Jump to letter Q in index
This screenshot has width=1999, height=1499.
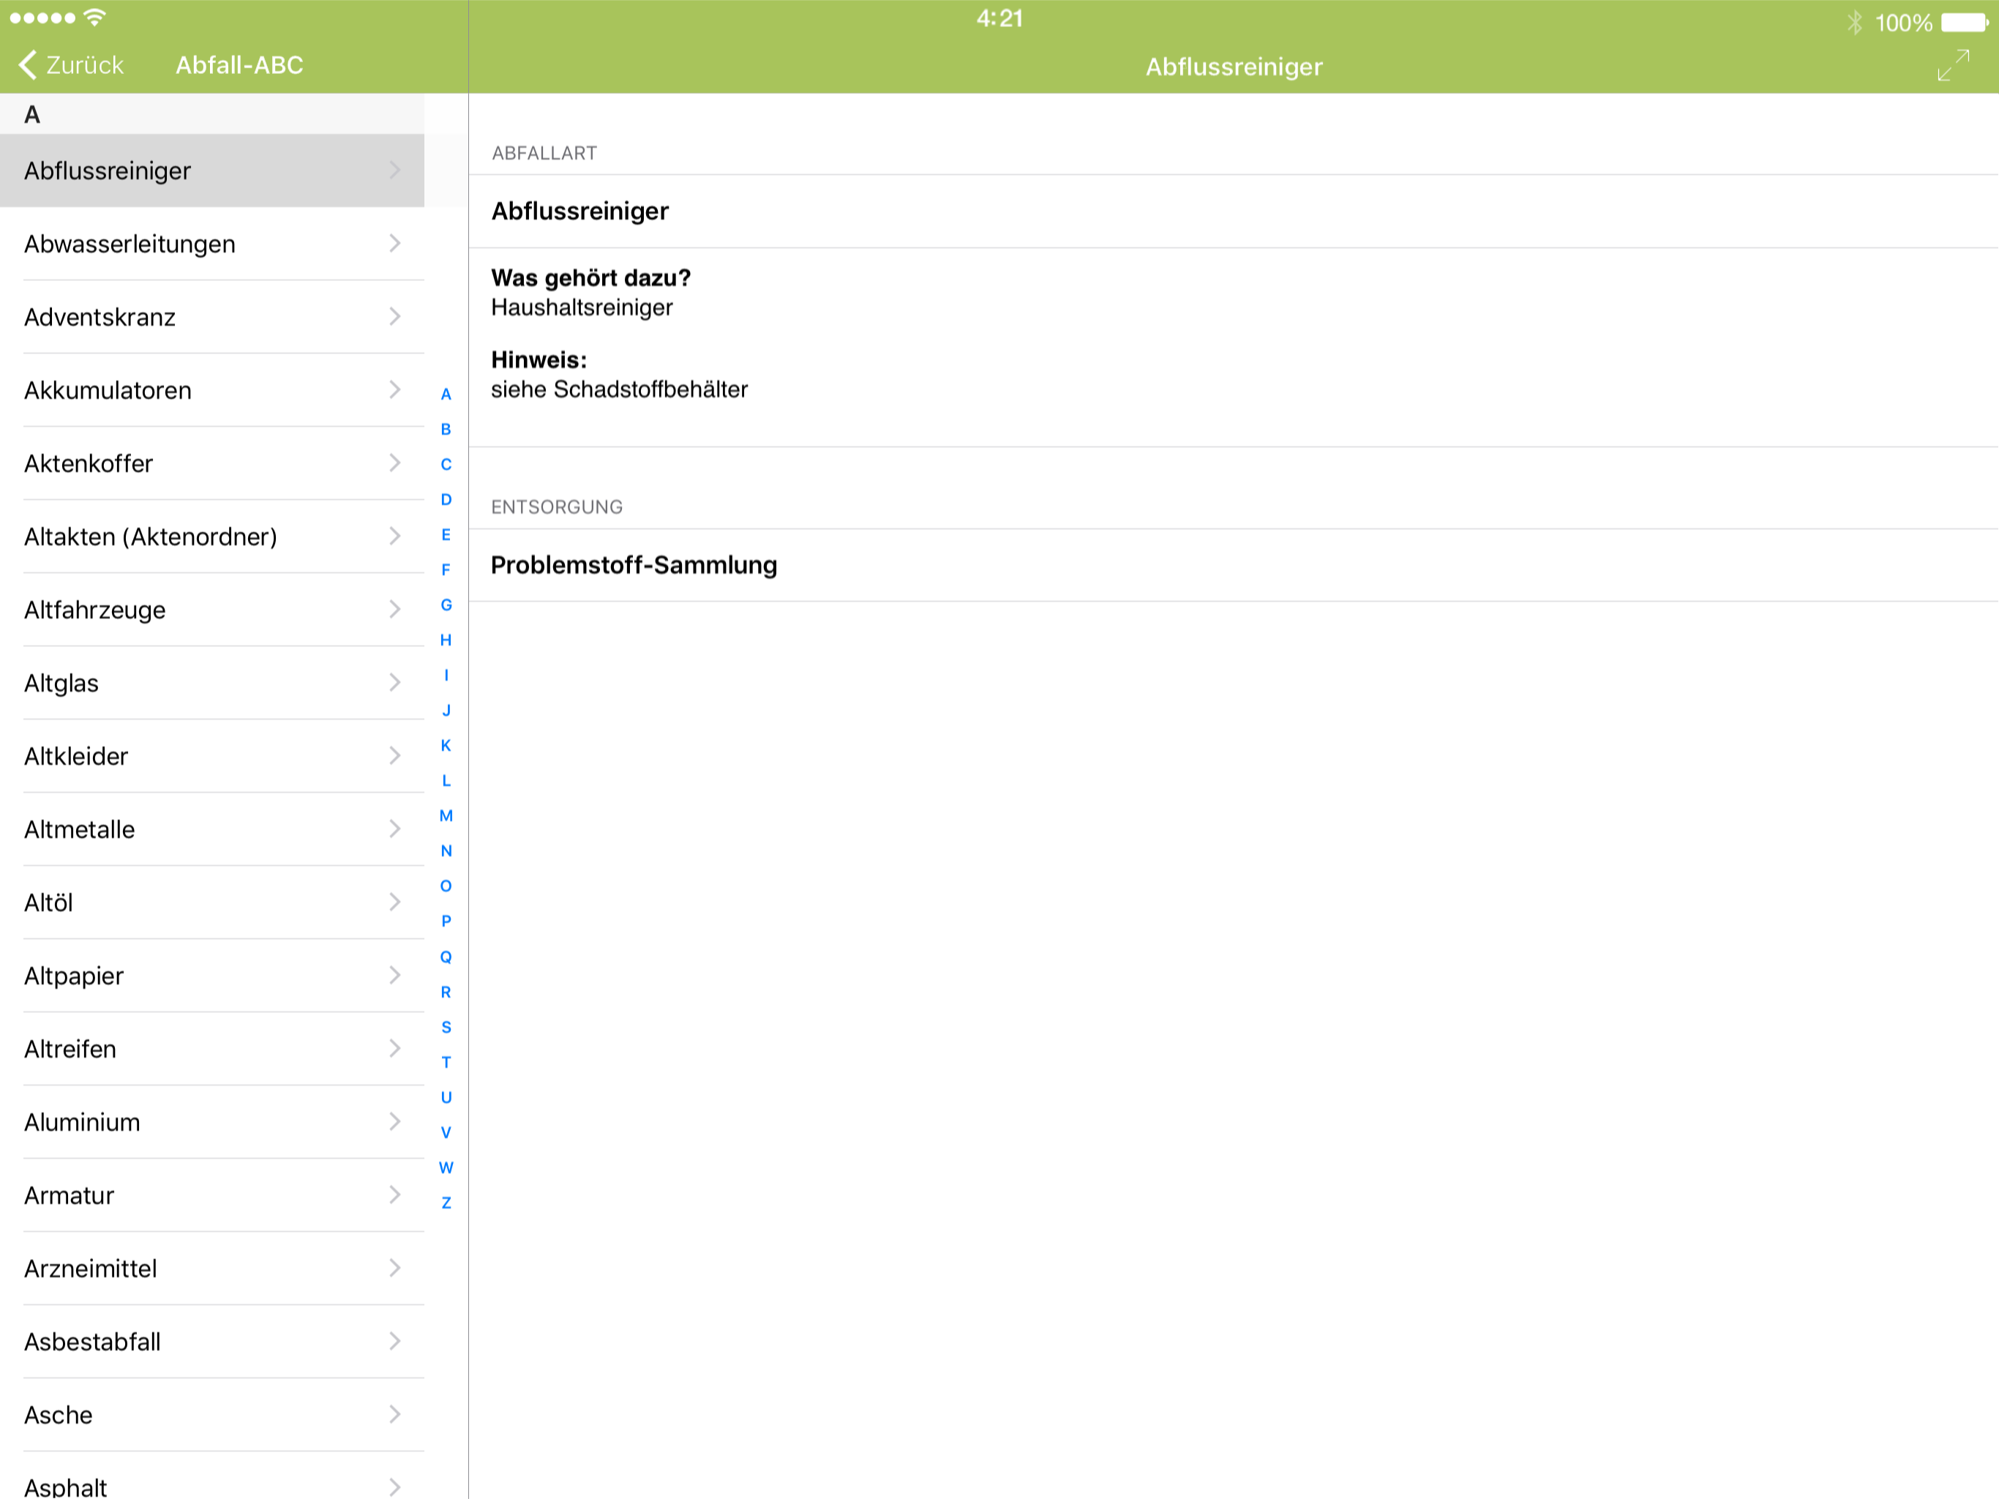(x=446, y=957)
